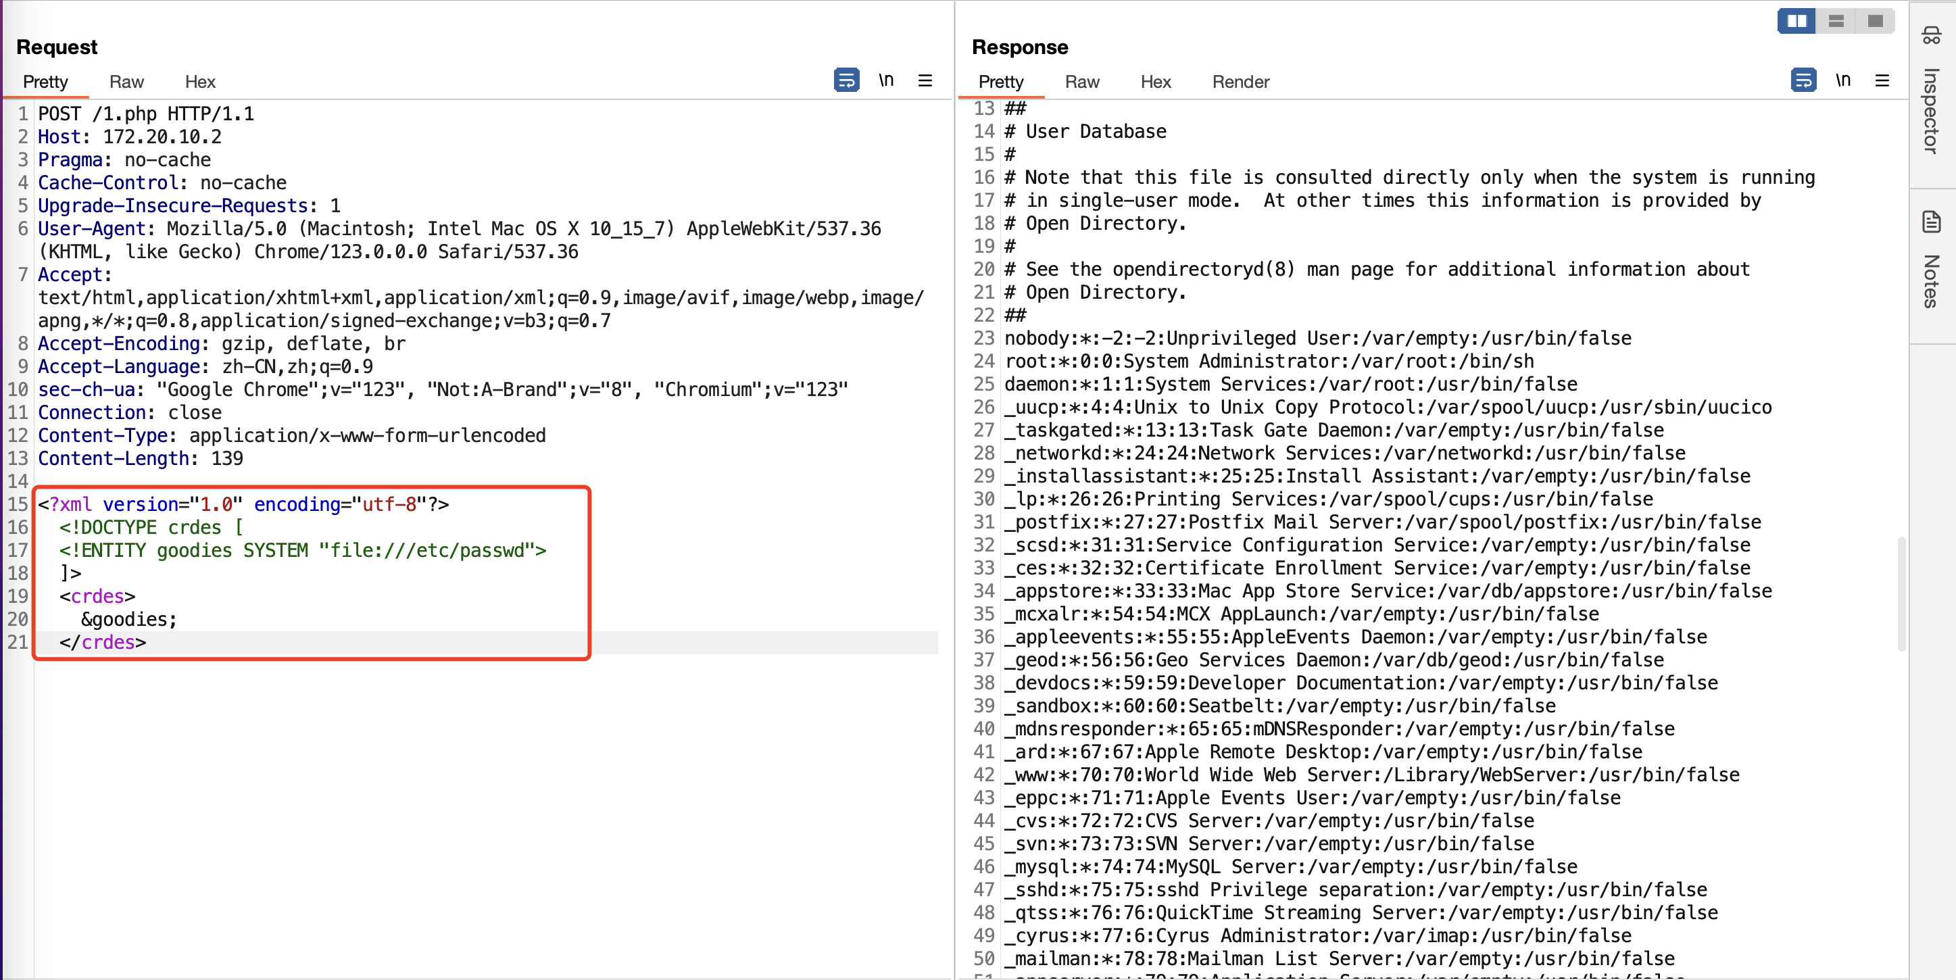Select top-bottom stacked layout view
The image size is (1956, 980).
click(x=1836, y=20)
